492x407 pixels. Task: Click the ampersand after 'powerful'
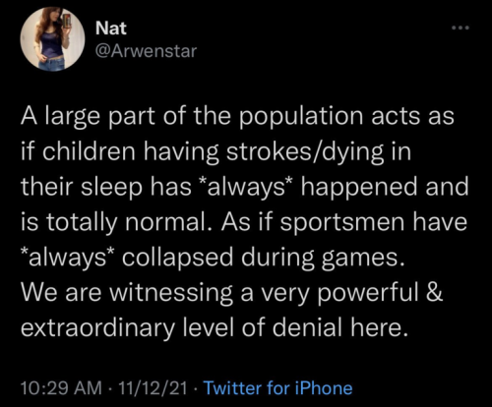(435, 293)
